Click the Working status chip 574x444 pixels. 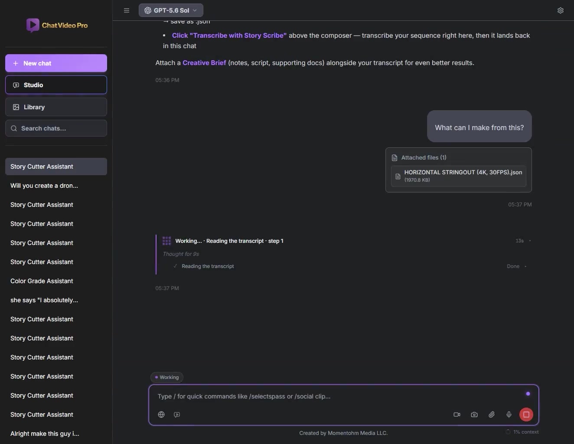pos(167,377)
